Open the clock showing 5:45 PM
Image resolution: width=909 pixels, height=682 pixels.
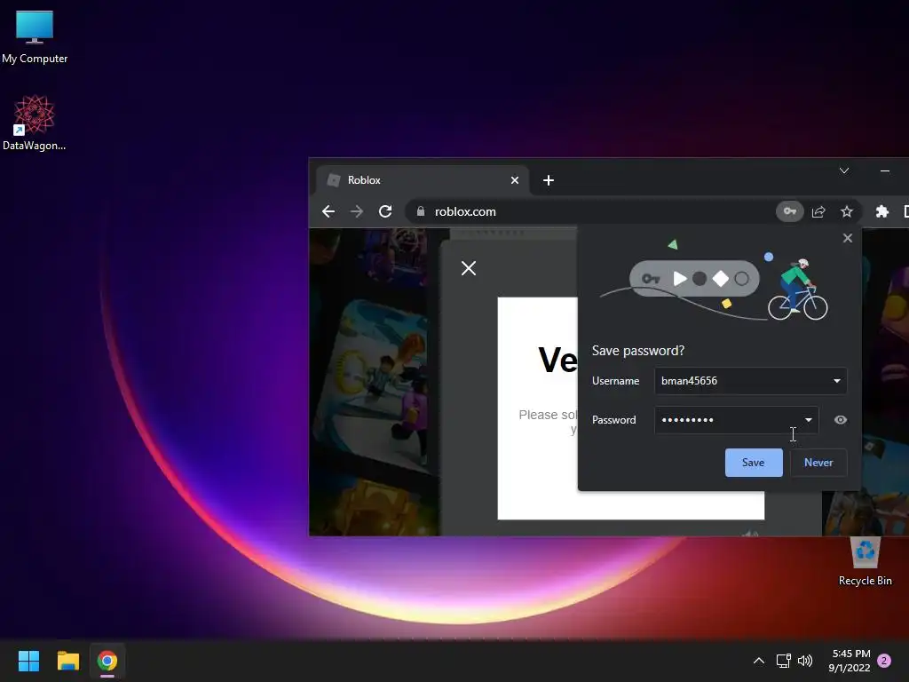(850, 661)
